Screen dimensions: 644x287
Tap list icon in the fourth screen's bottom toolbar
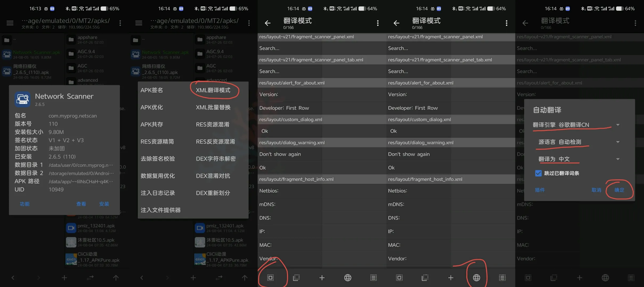(502, 278)
